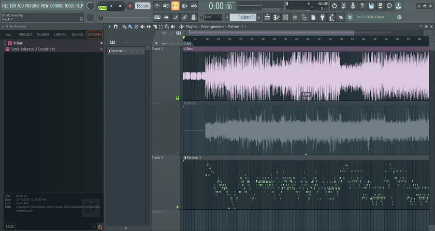The height and width of the screenshot is (231, 435).
Task: Toggle step edit mode icon
Action: pos(175,17)
